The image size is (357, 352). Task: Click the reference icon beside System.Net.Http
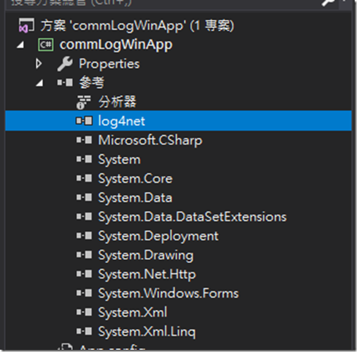84,274
